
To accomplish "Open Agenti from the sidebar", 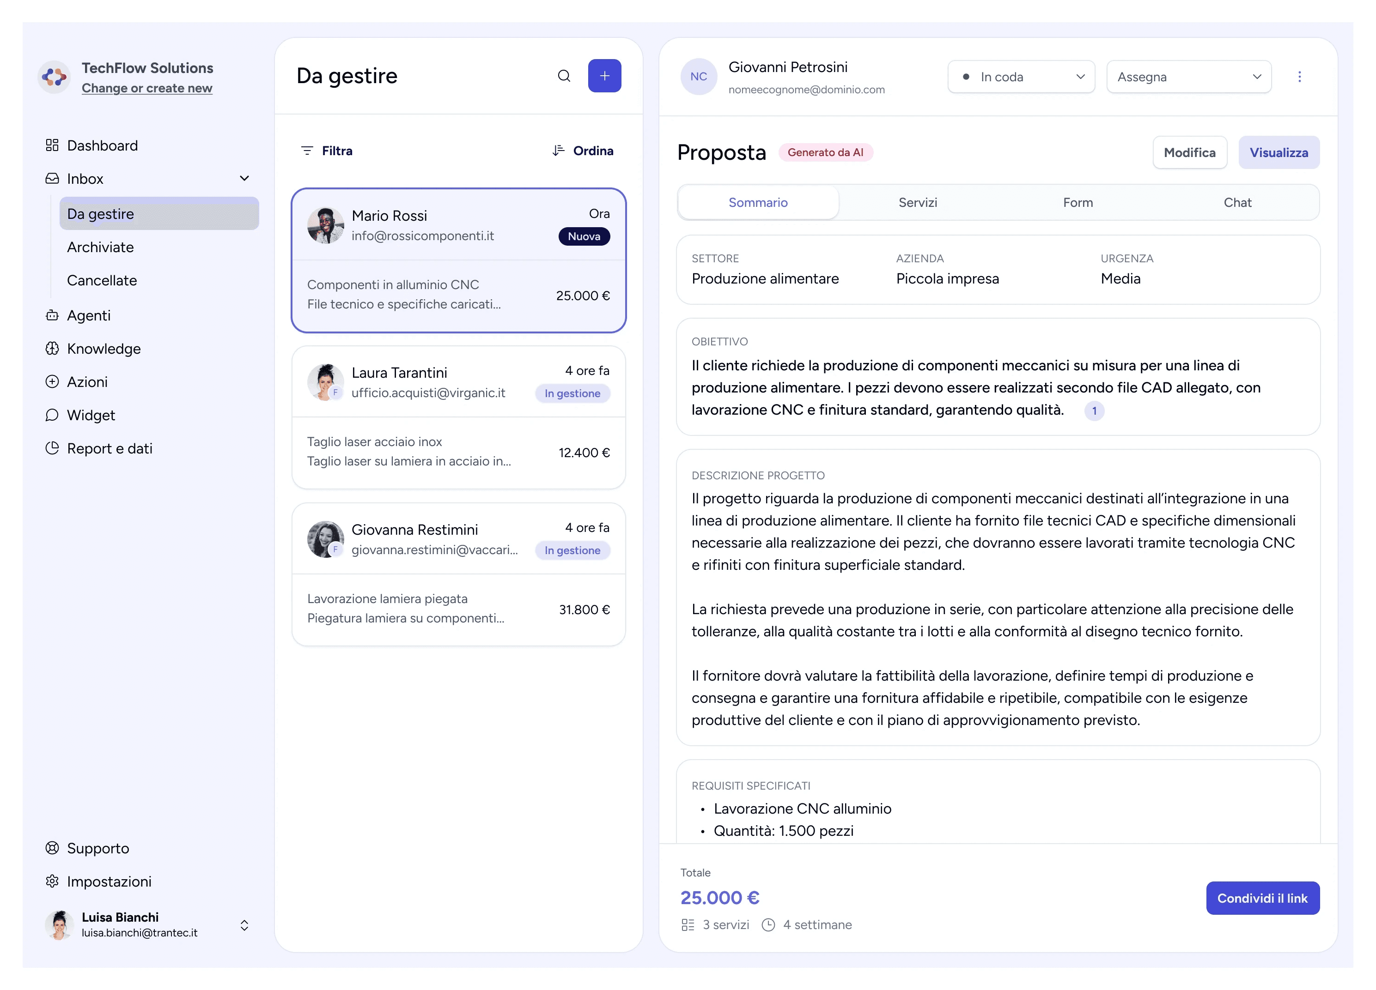I will [x=89, y=315].
